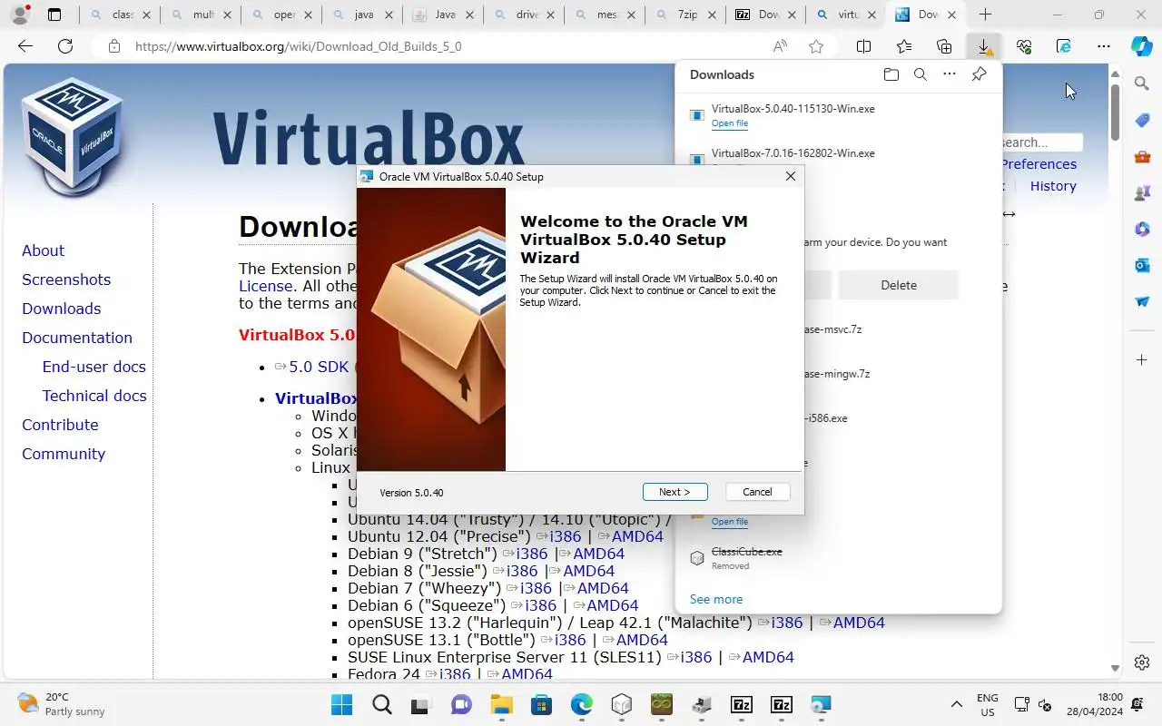Open the tab actions menu icon
Screen dimensions: 1162x726
pos(54,15)
